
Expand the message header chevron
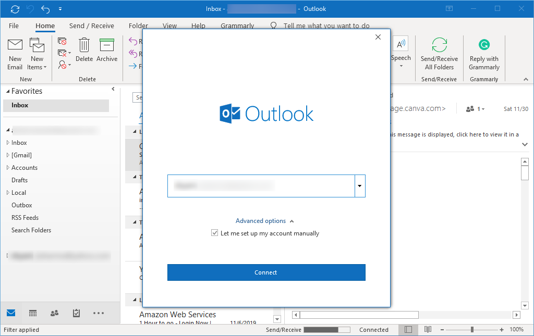(x=525, y=144)
